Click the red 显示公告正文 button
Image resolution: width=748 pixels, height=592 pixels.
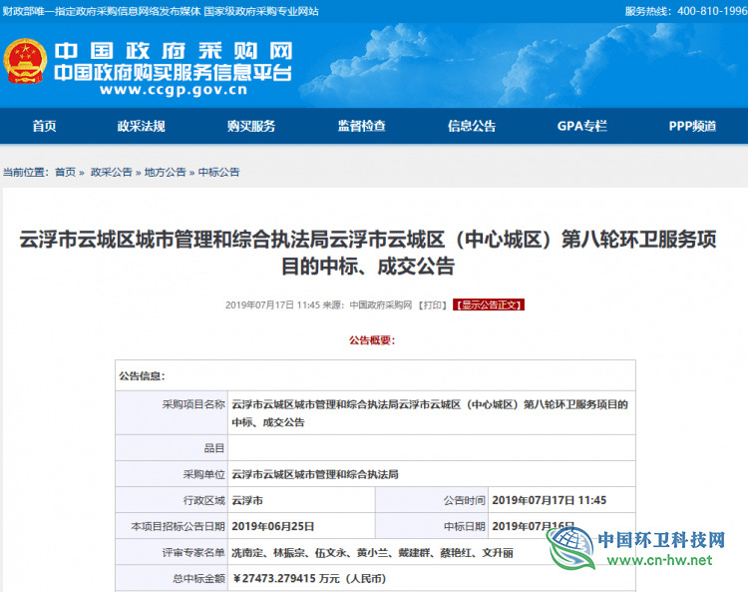pos(489,304)
